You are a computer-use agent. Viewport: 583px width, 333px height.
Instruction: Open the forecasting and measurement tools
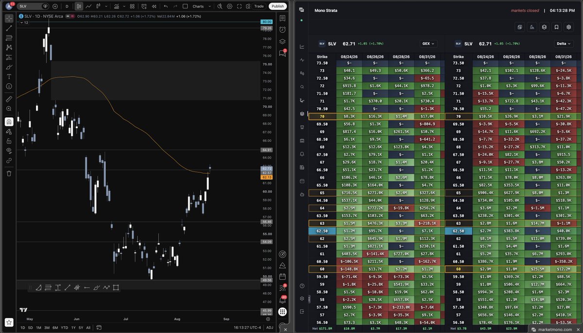coord(9,57)
